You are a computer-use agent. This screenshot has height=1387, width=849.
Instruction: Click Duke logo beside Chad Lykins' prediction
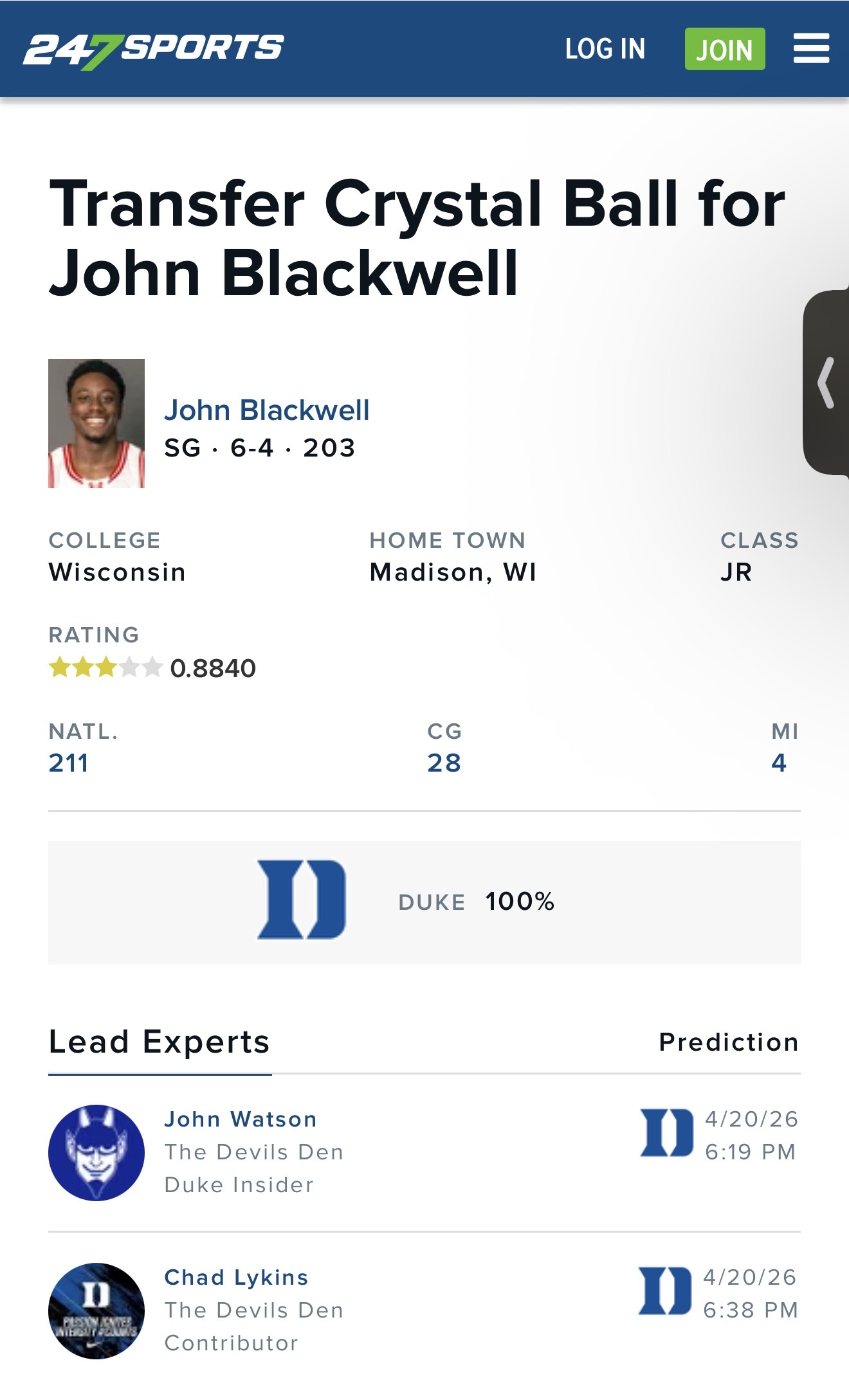tap(665, 1291)
